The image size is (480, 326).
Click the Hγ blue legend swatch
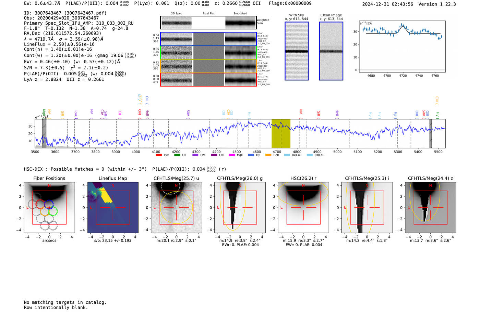pos(251,155)
